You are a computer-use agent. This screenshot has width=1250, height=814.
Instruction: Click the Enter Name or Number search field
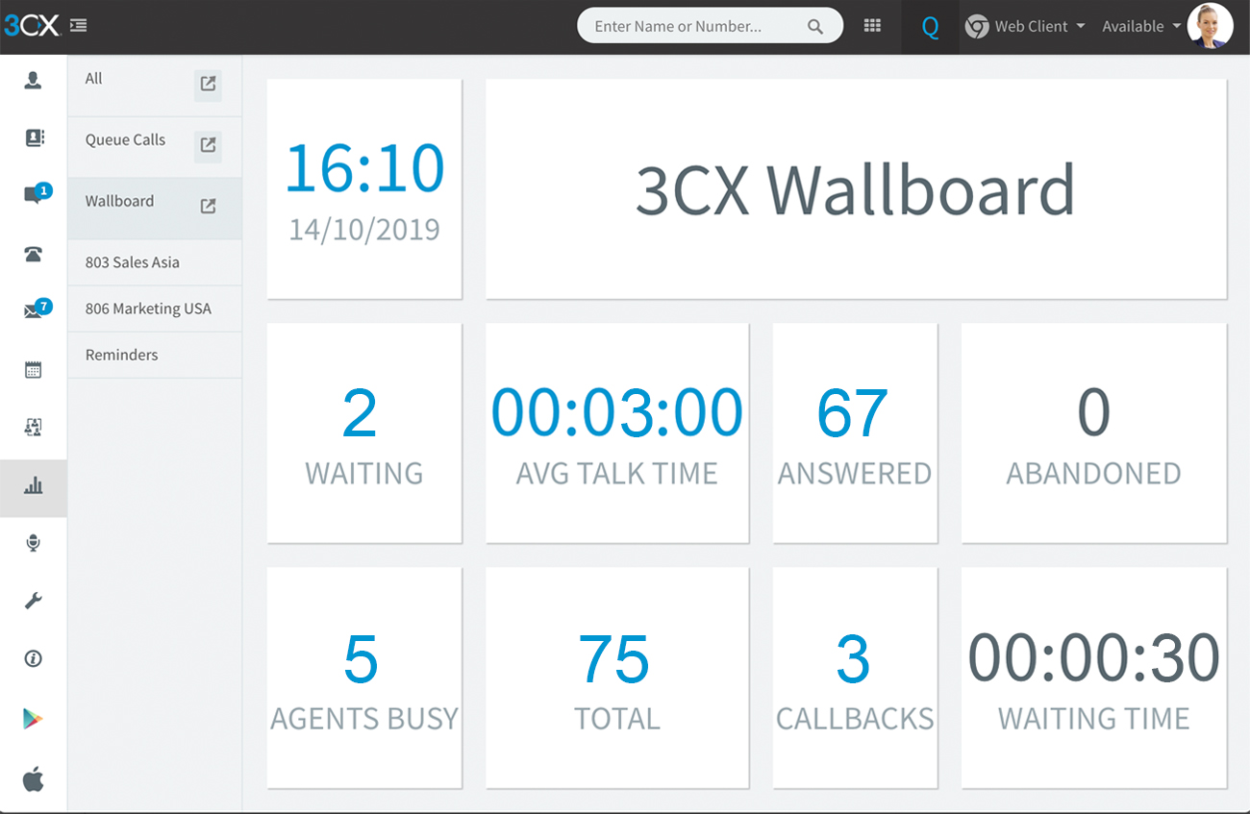[697, 26]
